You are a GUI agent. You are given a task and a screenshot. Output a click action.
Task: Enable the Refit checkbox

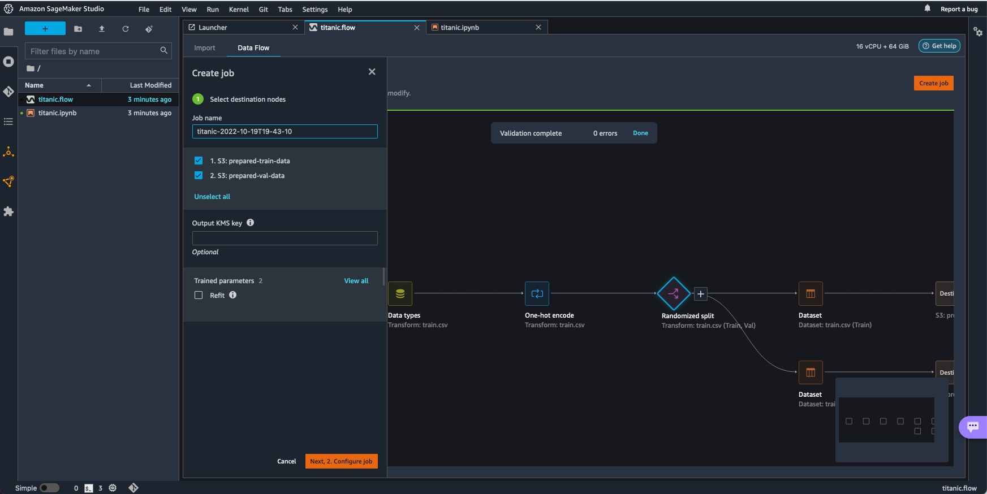[x=199, y=295]
